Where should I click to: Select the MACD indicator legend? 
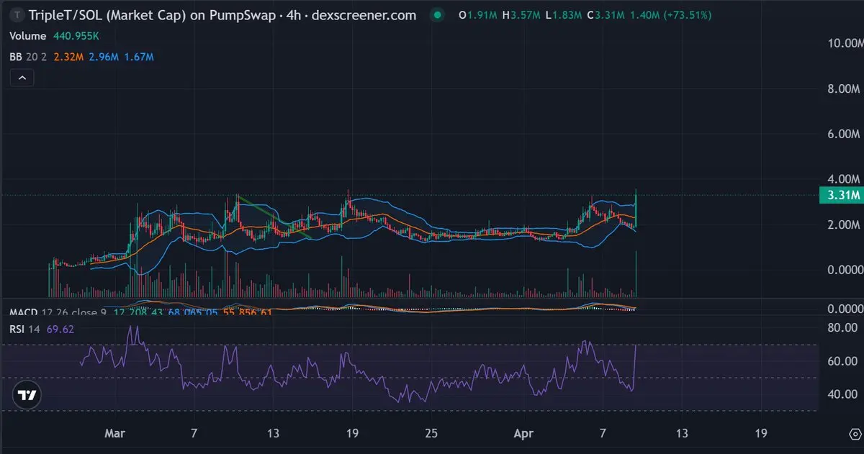[60, 313]
